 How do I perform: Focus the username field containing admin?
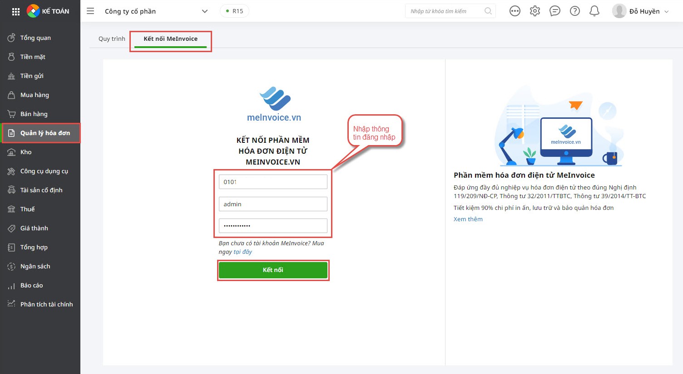pos(273,204)
